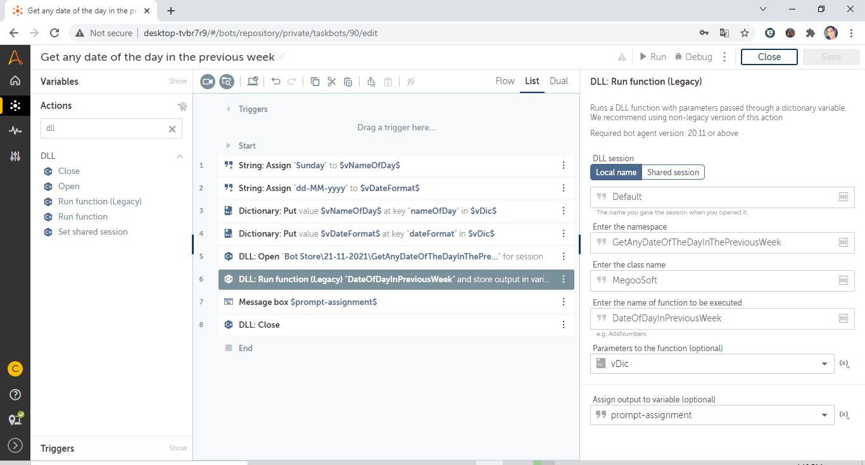Click the Start recording camera icon

click(208, 81)
